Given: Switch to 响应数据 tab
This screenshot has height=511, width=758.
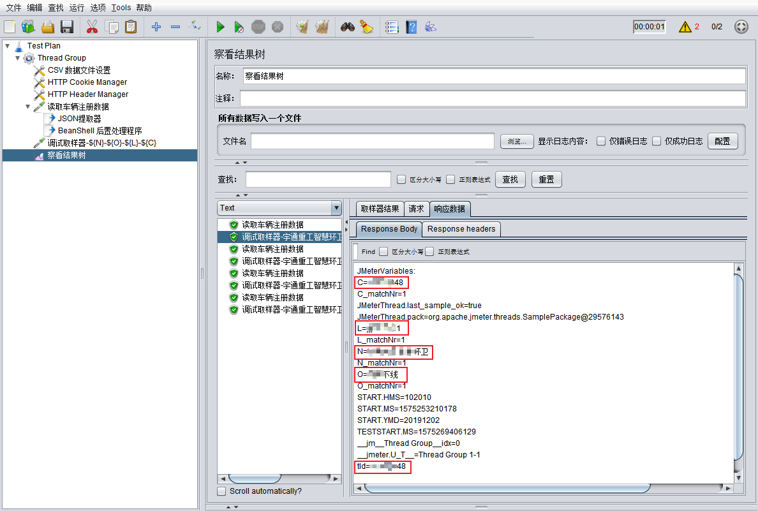Looking at the screenshot, I should click(x=450, y=209).
